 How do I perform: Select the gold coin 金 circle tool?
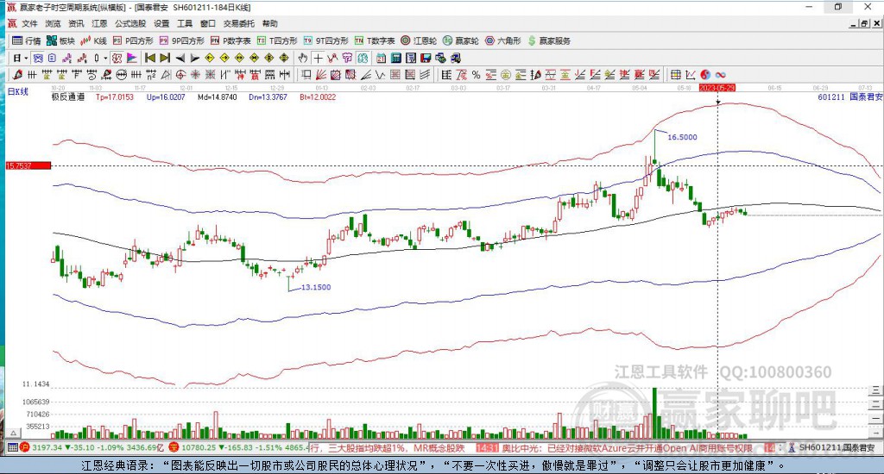coord(506,74)
